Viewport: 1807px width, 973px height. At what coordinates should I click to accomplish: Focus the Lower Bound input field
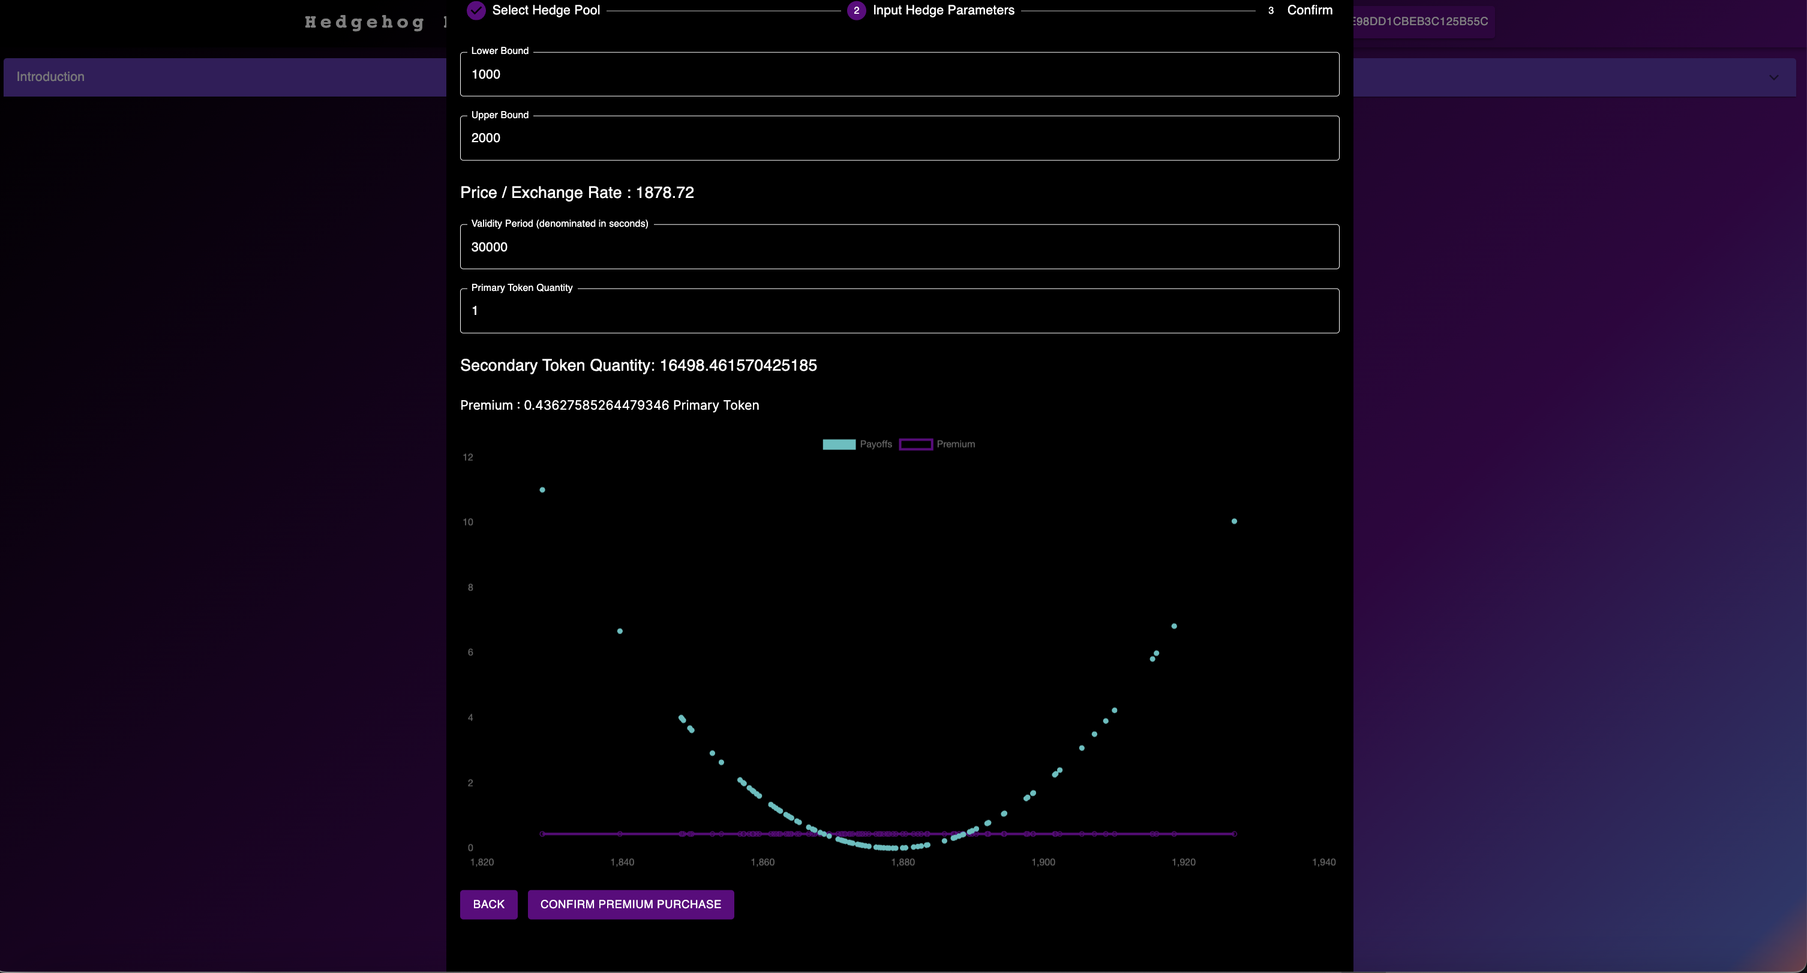coord(899,74)
